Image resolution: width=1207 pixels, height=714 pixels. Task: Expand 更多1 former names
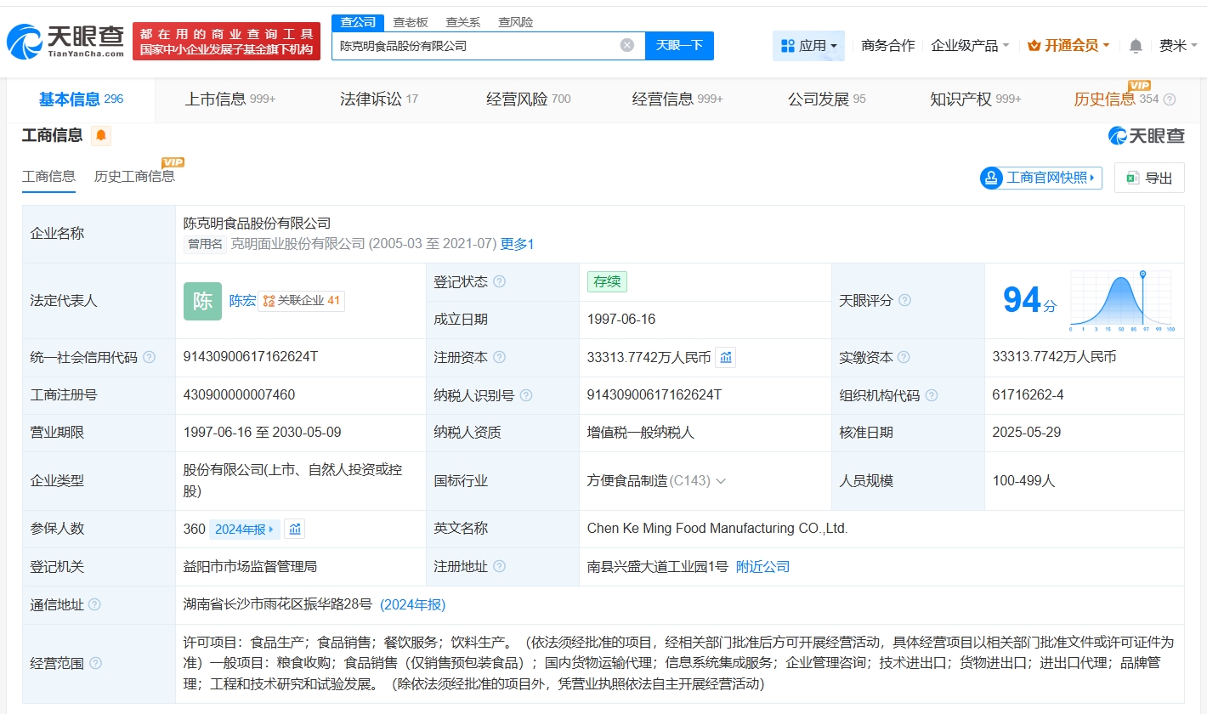point(517,244)
